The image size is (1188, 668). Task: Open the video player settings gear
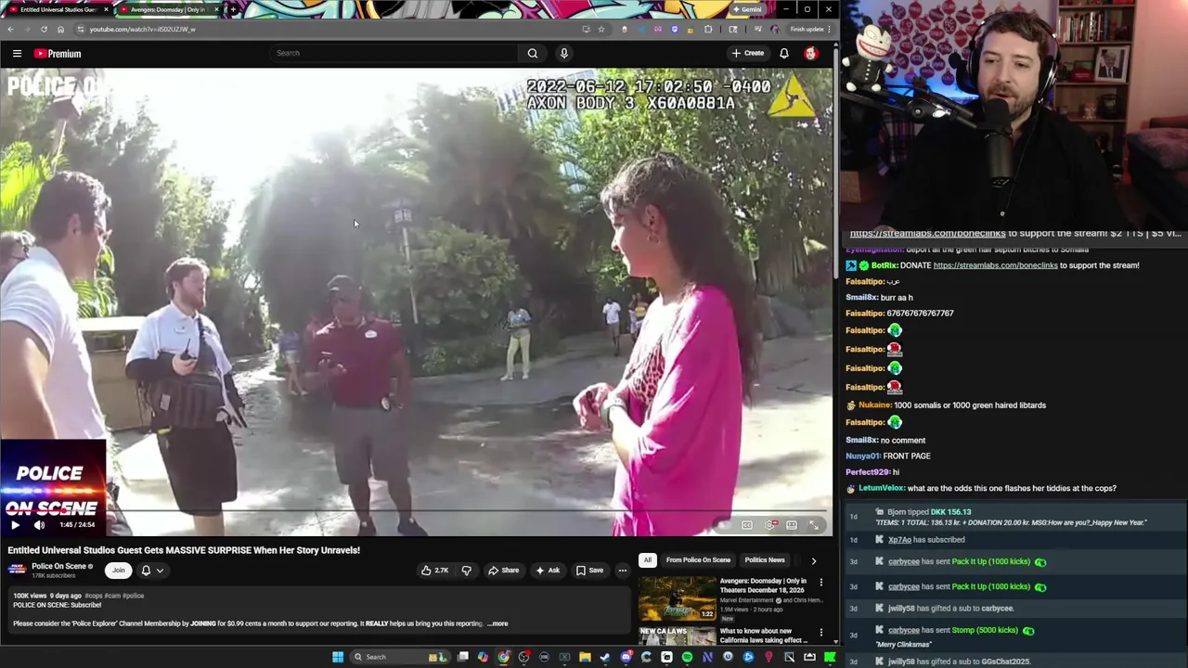click(x=770, y=525)
